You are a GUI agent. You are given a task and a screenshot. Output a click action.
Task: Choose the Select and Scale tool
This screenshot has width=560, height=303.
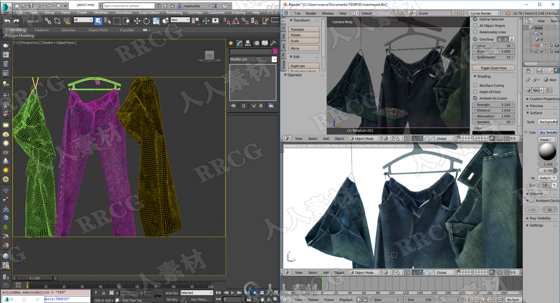156,21
